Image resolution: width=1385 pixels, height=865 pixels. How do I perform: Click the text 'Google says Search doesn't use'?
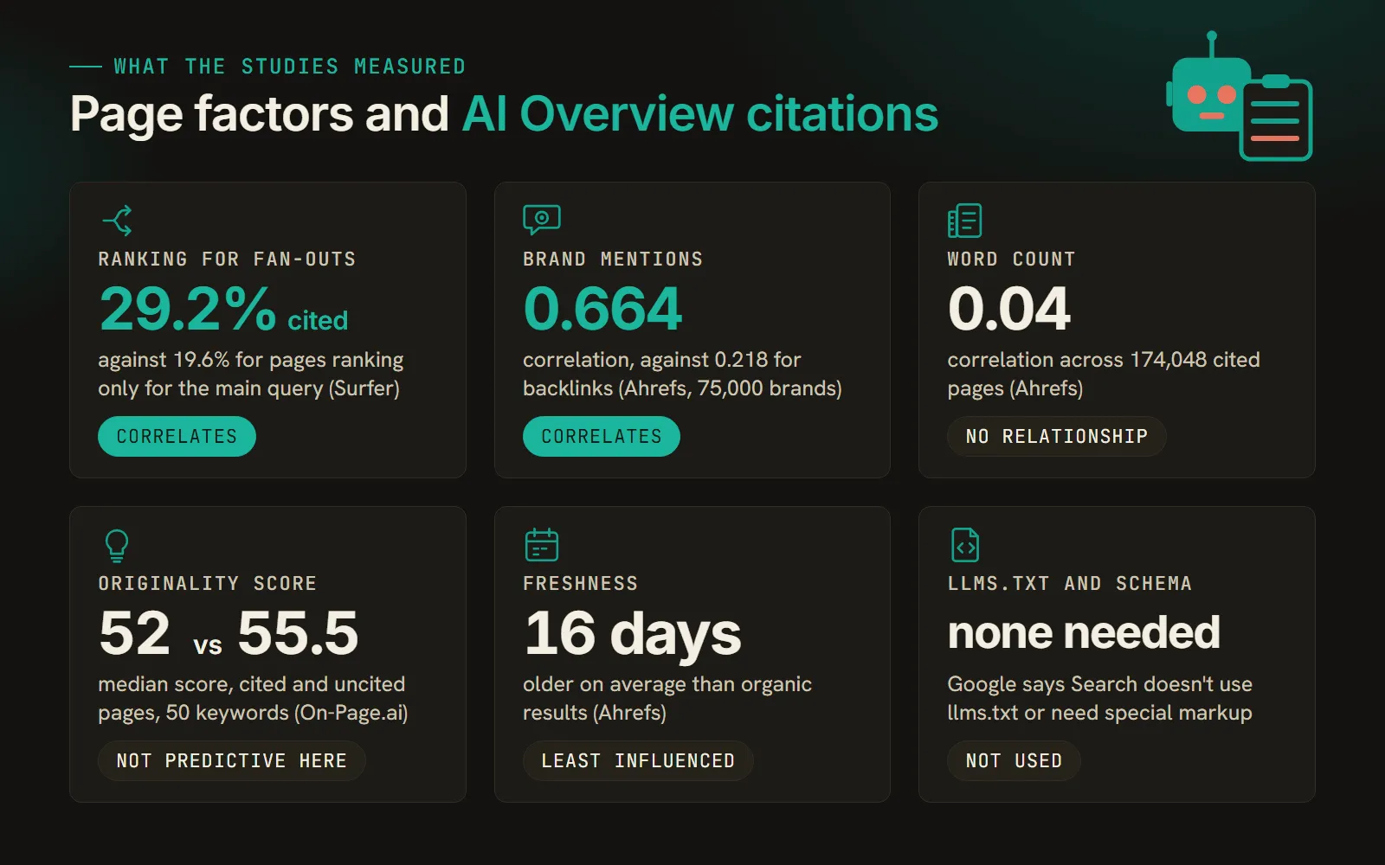(1100, 684)
